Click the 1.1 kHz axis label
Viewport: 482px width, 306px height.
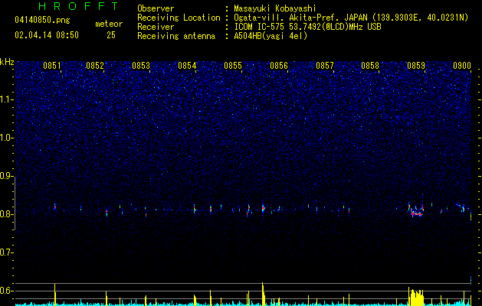point(7,99)
